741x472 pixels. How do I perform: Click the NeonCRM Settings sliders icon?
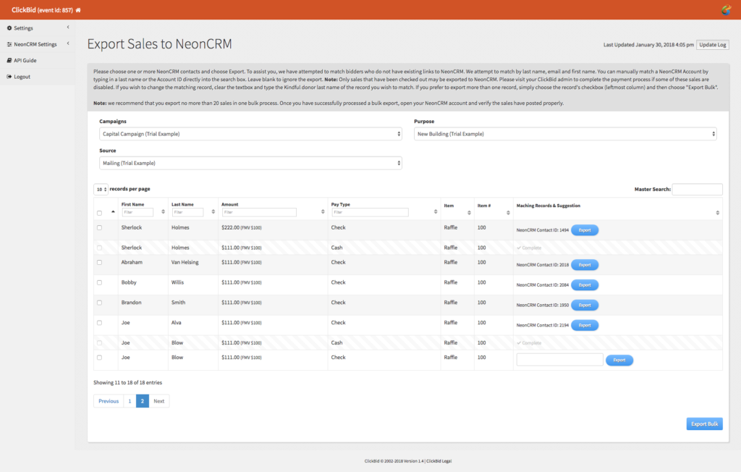click(x=9, y=44)
